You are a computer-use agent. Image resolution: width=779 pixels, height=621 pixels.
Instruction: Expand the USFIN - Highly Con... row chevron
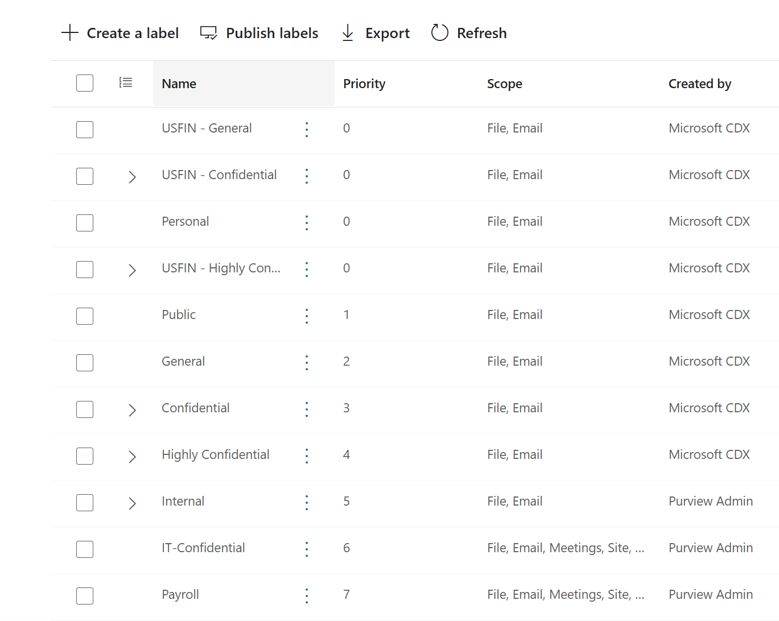(132, 270)
